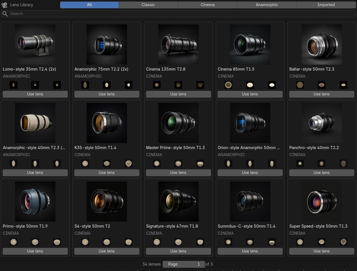The height and width of the screenshot is (271, 357).
Task: Use the K35-style 50mm T1.4 lens
Action: tap(107, 173)
